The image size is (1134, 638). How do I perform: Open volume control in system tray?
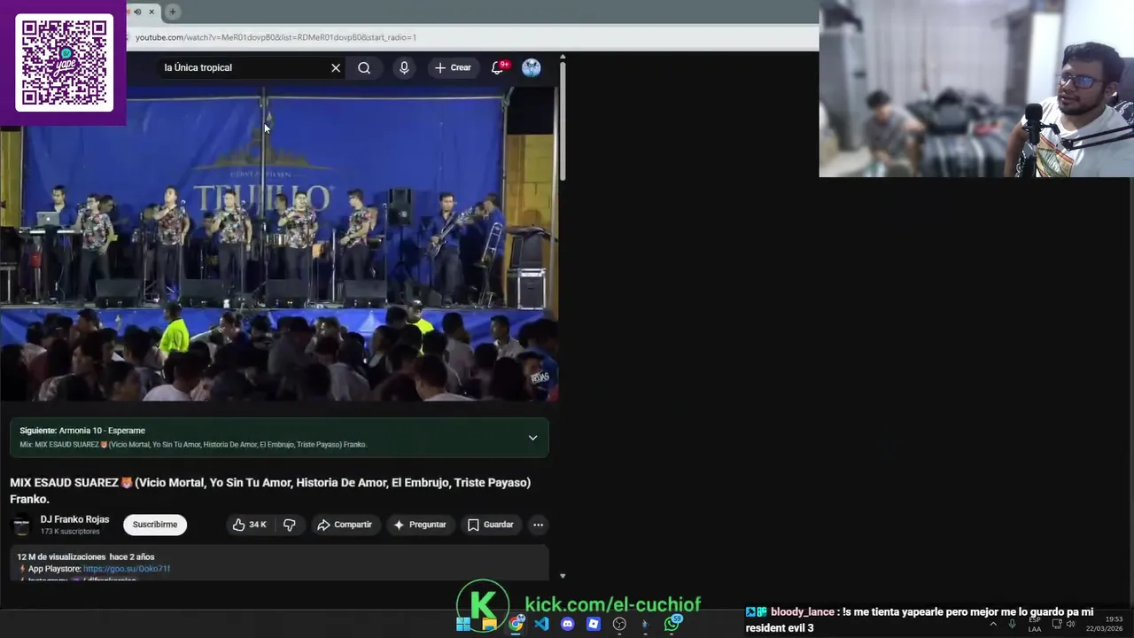(1070, 624)
